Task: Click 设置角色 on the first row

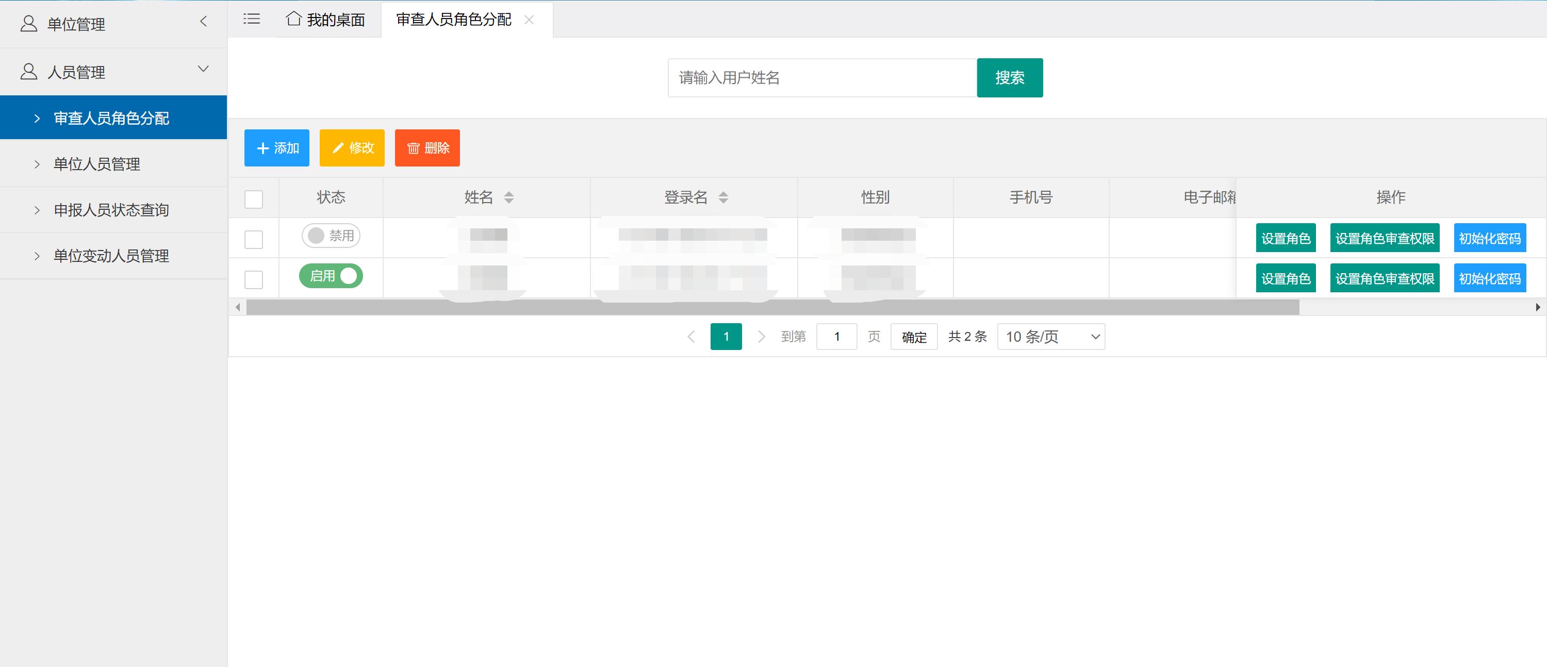Action: coord(1286,237)
